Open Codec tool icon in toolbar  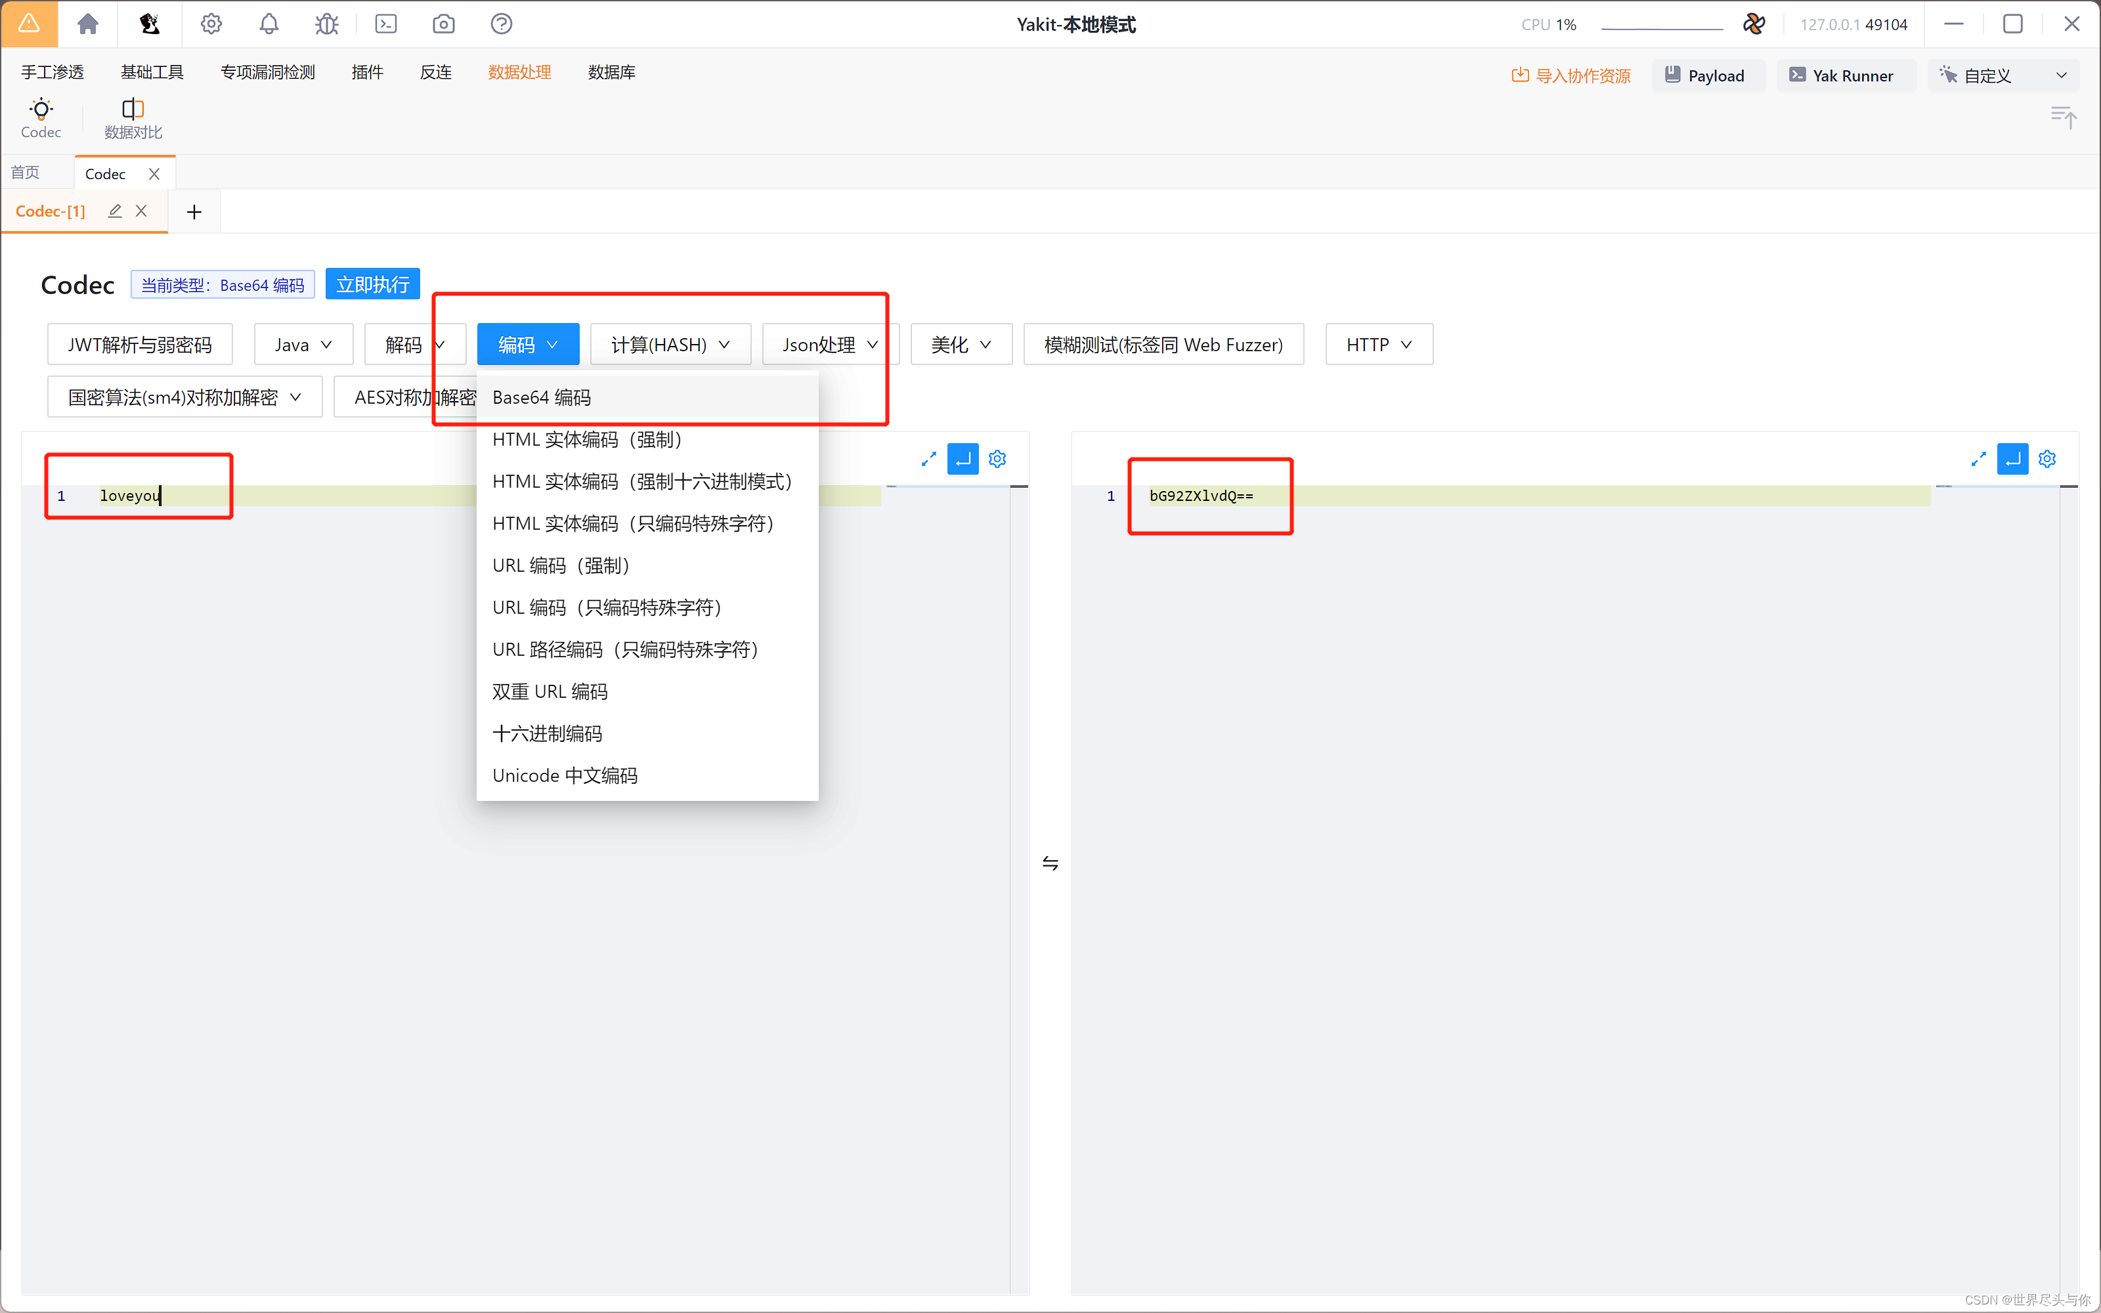41,118
